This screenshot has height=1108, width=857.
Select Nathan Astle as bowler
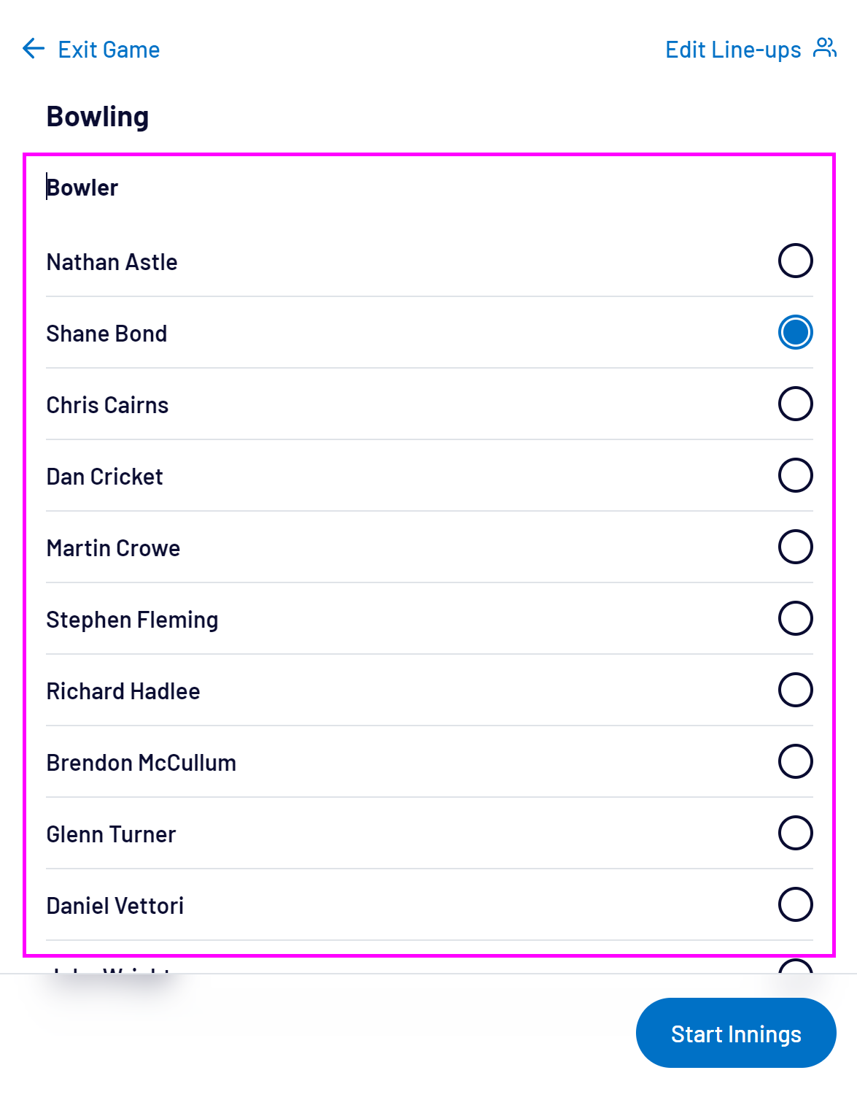[x=795, y=261]
